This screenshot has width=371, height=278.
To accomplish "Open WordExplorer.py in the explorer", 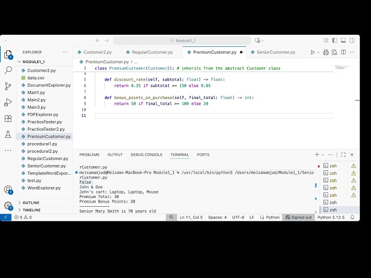I will (x=44, y=188).
